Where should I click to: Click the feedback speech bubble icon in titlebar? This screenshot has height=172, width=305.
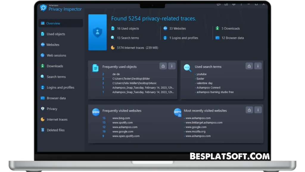pos(219,4)
